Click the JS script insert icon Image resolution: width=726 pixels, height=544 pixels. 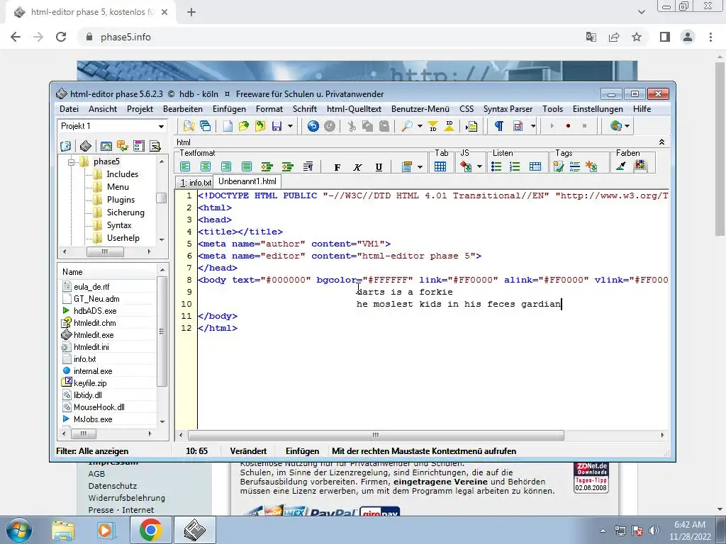coord(466,166)
